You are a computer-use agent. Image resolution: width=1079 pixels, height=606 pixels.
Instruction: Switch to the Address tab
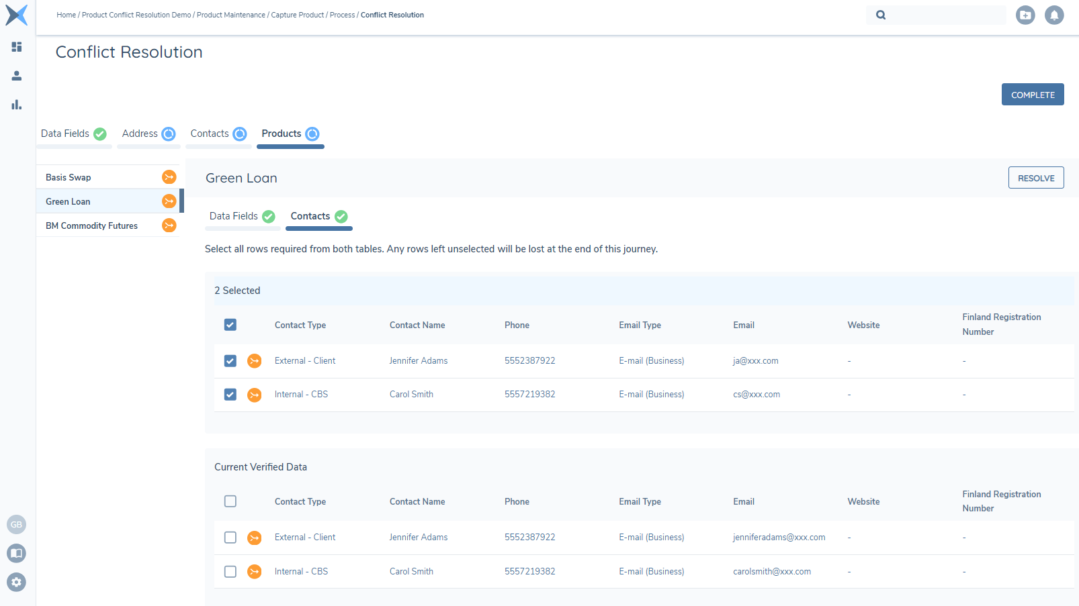(140, 134)
